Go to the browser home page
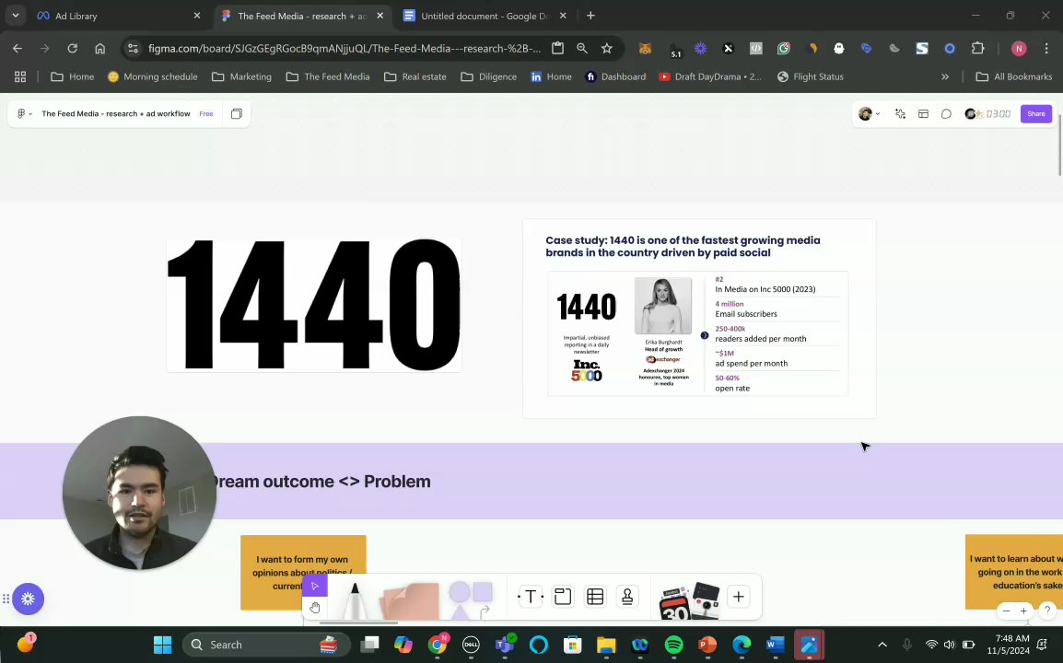1063x663 pixels. (x=99, y=48)
